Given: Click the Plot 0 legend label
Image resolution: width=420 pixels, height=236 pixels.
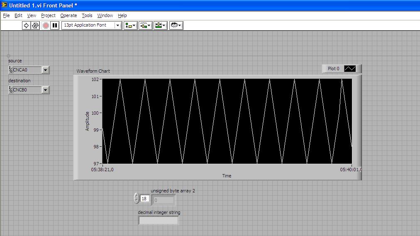Looking at the screenshot, I should tap(334, 69).
